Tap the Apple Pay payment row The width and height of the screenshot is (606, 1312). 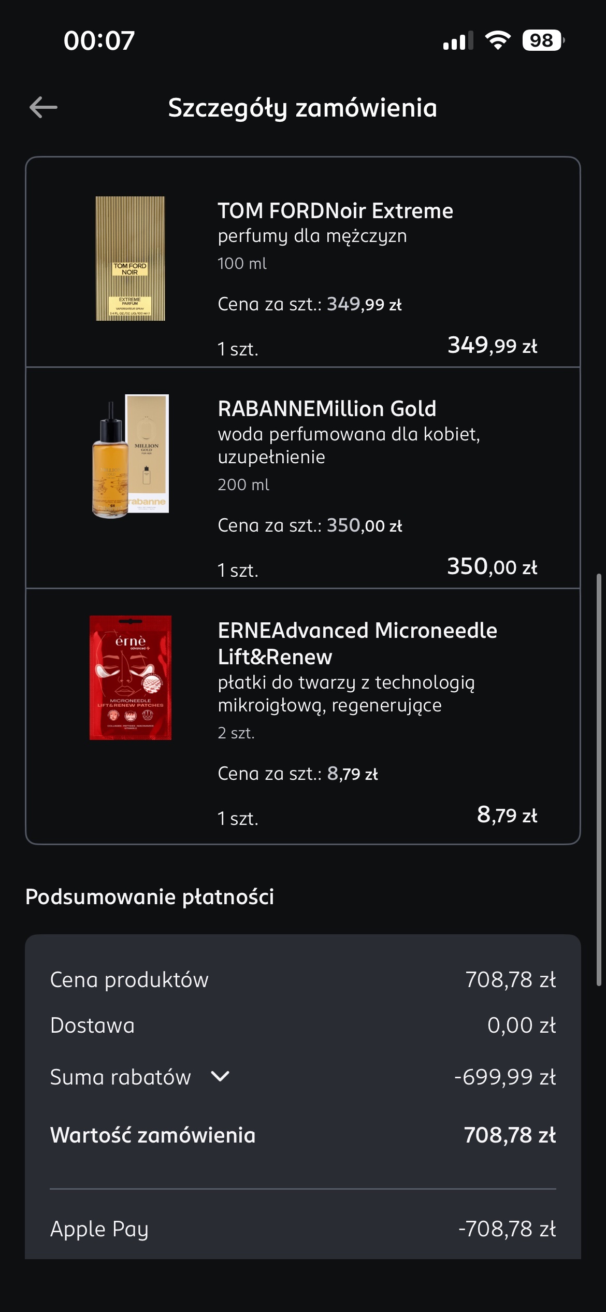(302, 1229)
